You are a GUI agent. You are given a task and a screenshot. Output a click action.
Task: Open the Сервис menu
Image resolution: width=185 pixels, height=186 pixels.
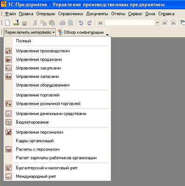135,14
